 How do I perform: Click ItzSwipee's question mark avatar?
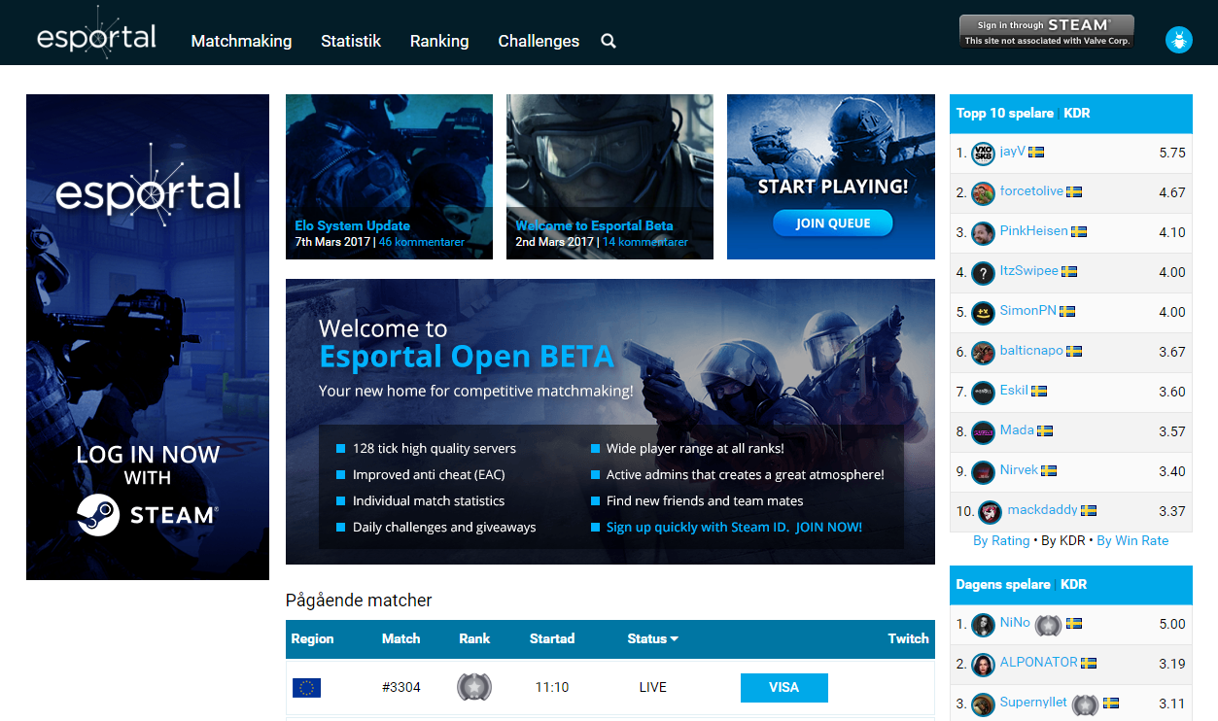[x=983, y=273]
